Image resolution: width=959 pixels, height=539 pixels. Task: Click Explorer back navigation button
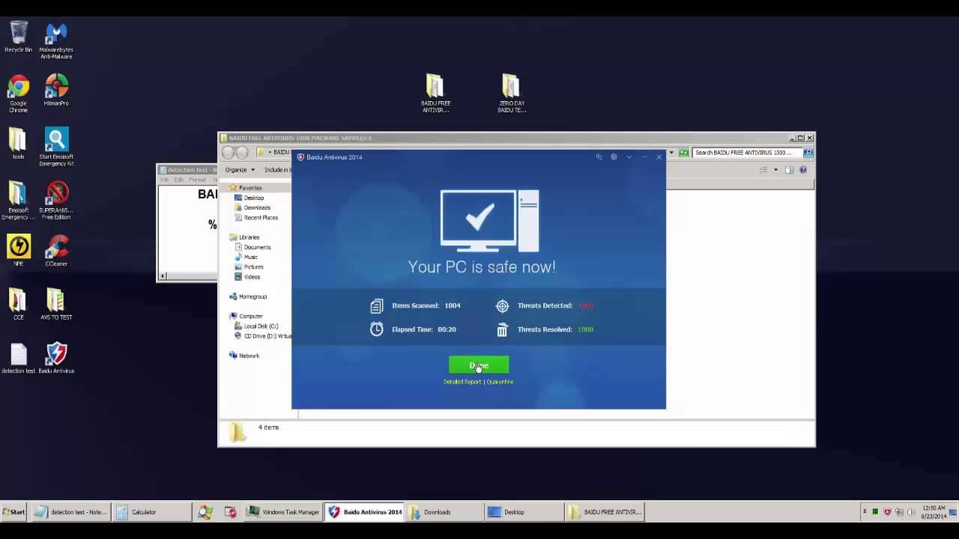(x=229, y=153)
